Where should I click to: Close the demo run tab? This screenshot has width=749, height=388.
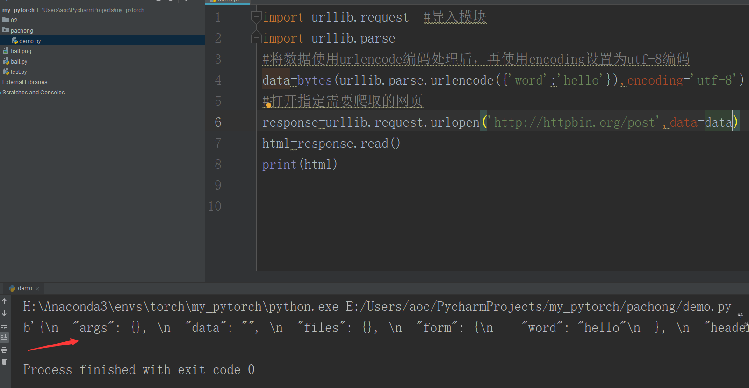37,289
